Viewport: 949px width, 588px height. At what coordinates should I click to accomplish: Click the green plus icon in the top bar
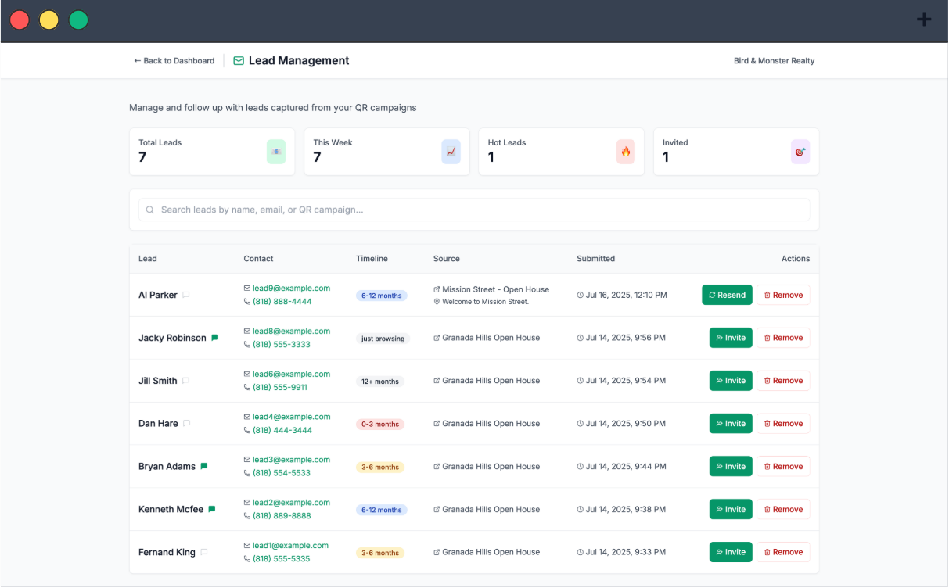point(924,19)
